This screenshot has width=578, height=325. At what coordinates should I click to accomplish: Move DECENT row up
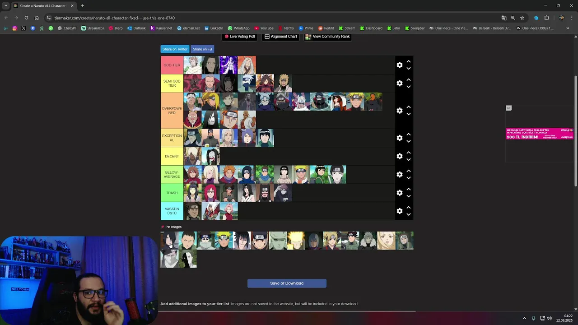(409, 153)
